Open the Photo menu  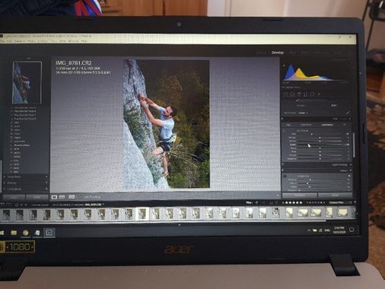click(x=31, y=41)
